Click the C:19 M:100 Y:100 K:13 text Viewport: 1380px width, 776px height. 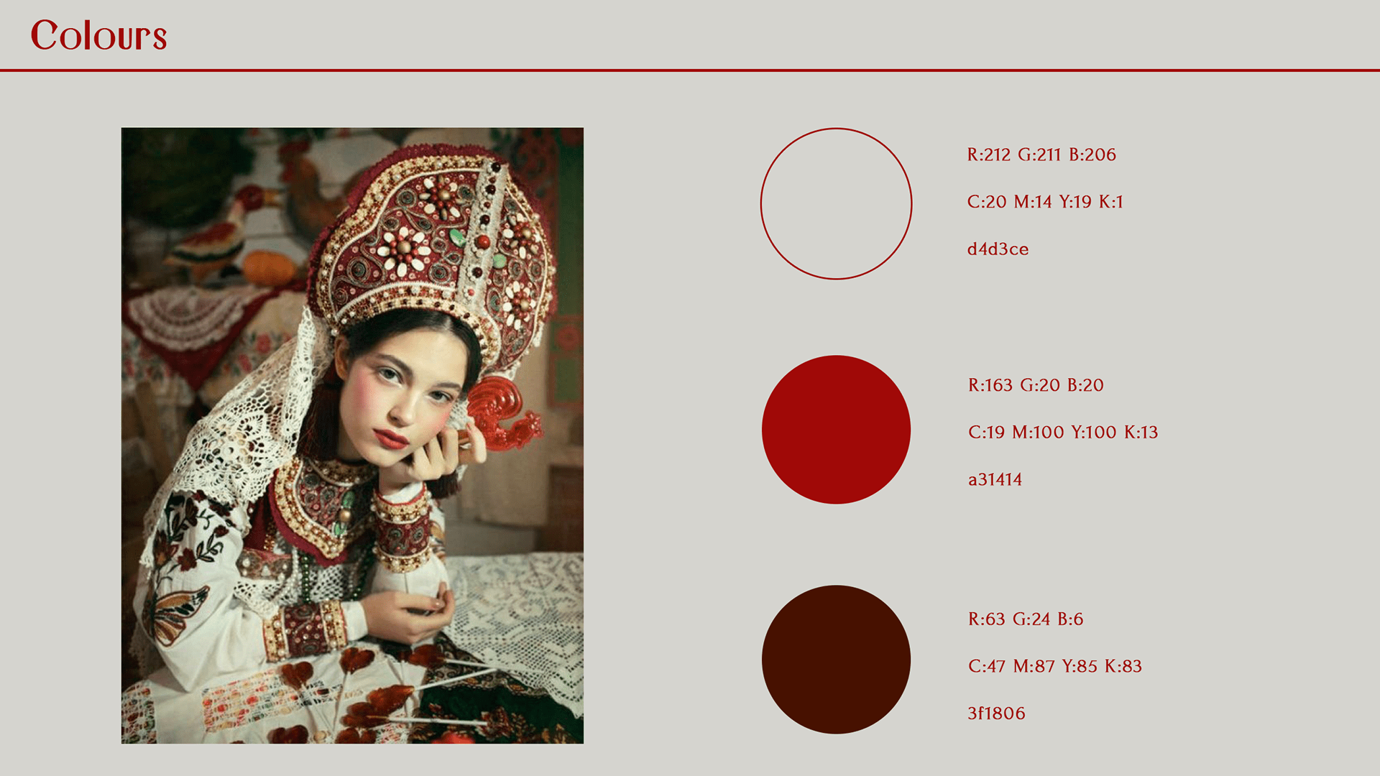click(x=1063, y=433)
